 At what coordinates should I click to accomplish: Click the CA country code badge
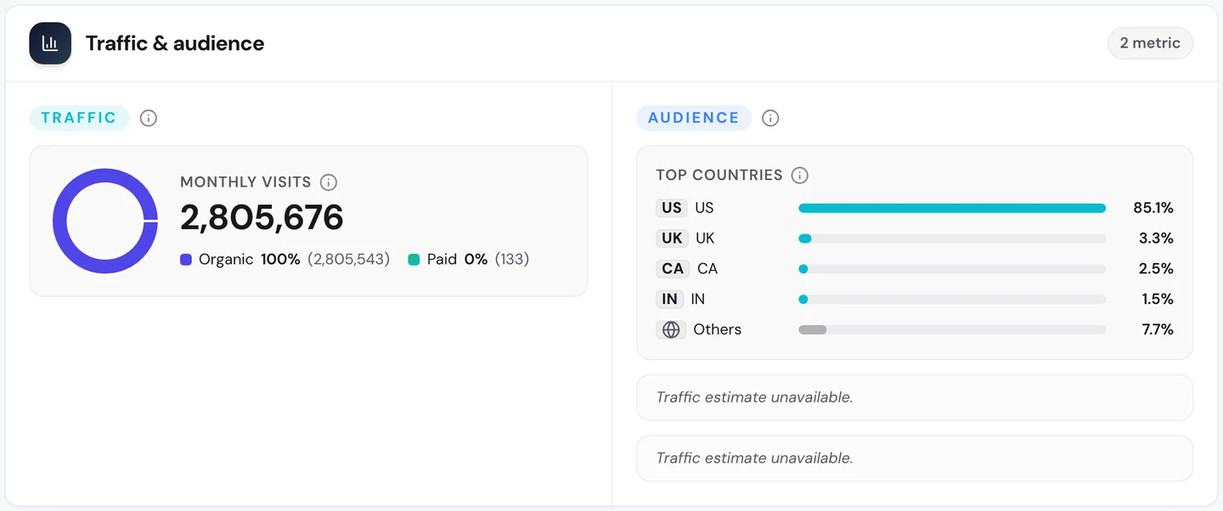click(673, 269)
